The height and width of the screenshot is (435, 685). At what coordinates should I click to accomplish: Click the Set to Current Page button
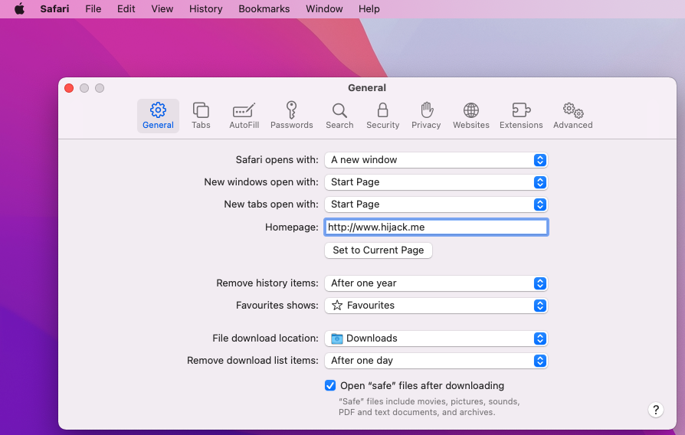click(x=379, y=250)
